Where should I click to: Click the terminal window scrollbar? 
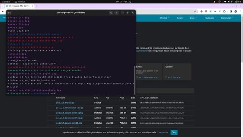coord(135,80)
